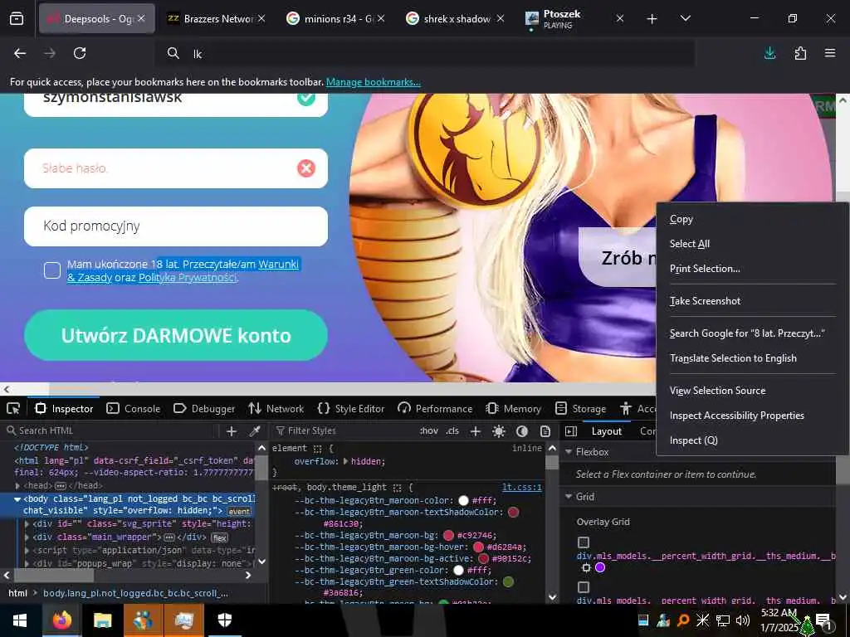This screenshot has height=637, width=850.
Task: Open the #c92746 maroon-bg color swatch
Action: (x=448, y=536)
